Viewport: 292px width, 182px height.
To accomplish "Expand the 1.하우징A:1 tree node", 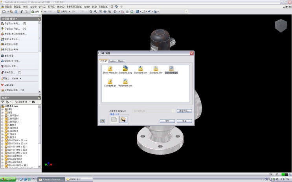I will pyautogui.click(x=2, y=115).
